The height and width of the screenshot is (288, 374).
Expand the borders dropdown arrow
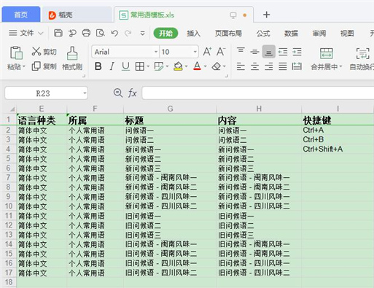(x=148, y=66)
